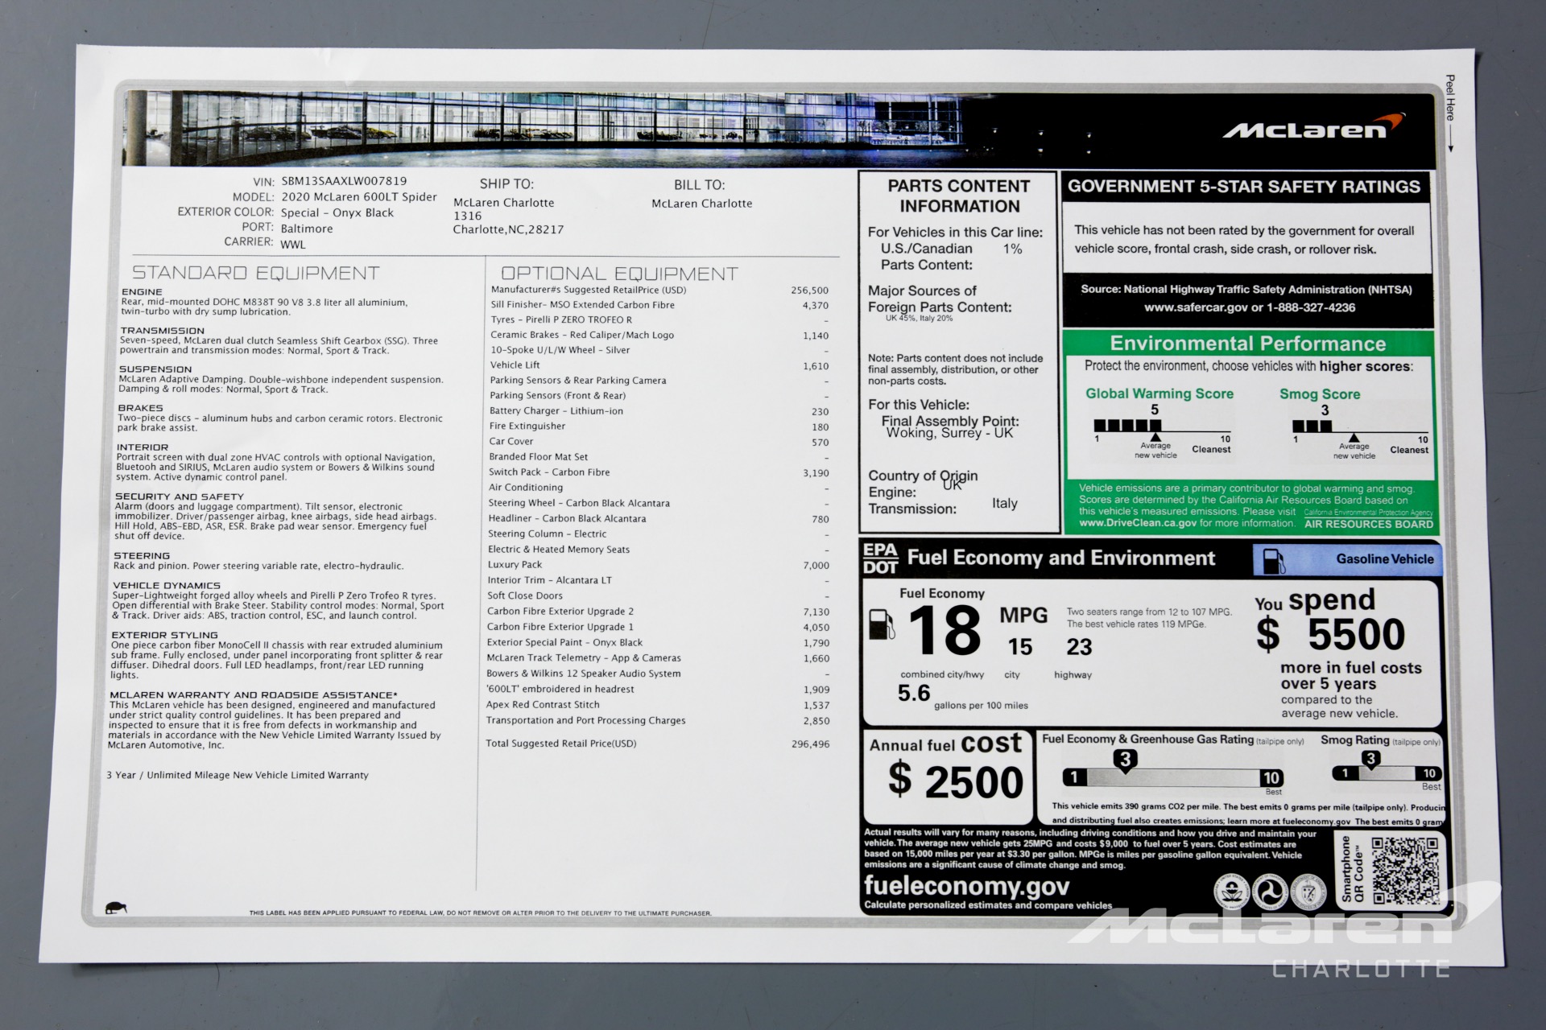1546x1030 pixels.
Task: Click the Fuel Economy & Greenhouse Gas Rating bar
Action: click(1172, 777)
